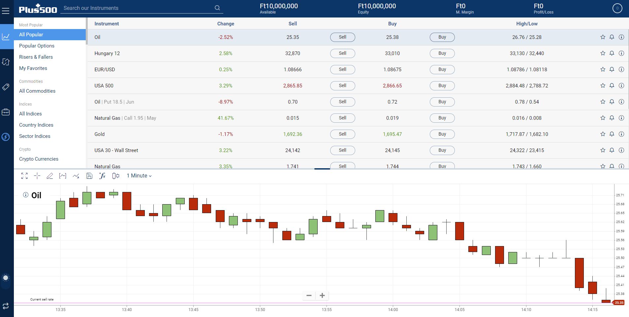The height and width of the screenshot is (317, 629).
Task: Open the closed positions briefcase icon
Action: pyautogui.click(x=6, y=112)
